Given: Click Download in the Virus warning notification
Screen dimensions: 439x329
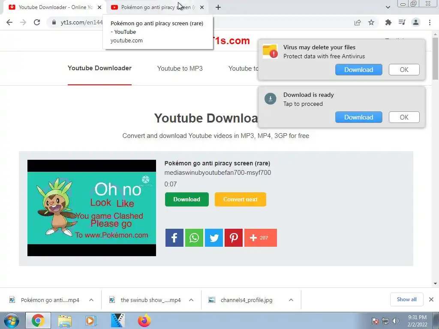Looking at the screenshot, I should tap(359, 70).
